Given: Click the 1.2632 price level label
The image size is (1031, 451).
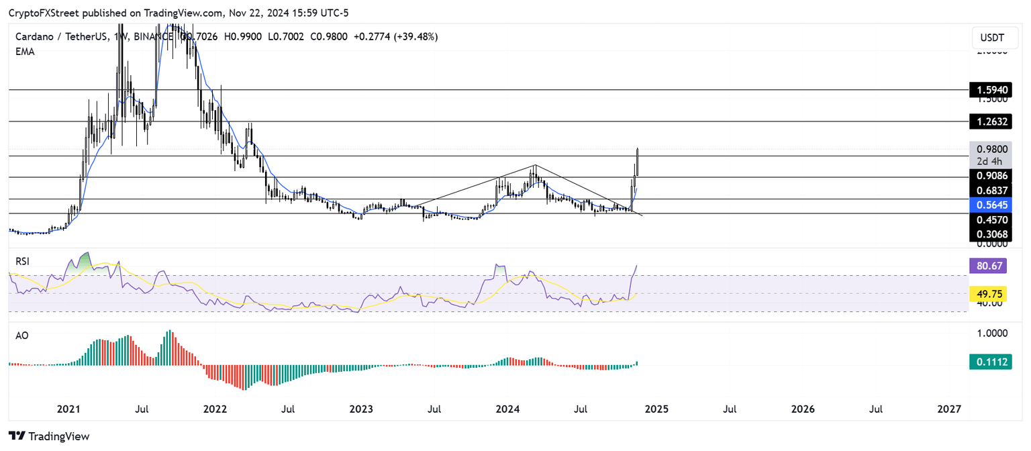Looking at the screenshot, I should tap(990, 121).
